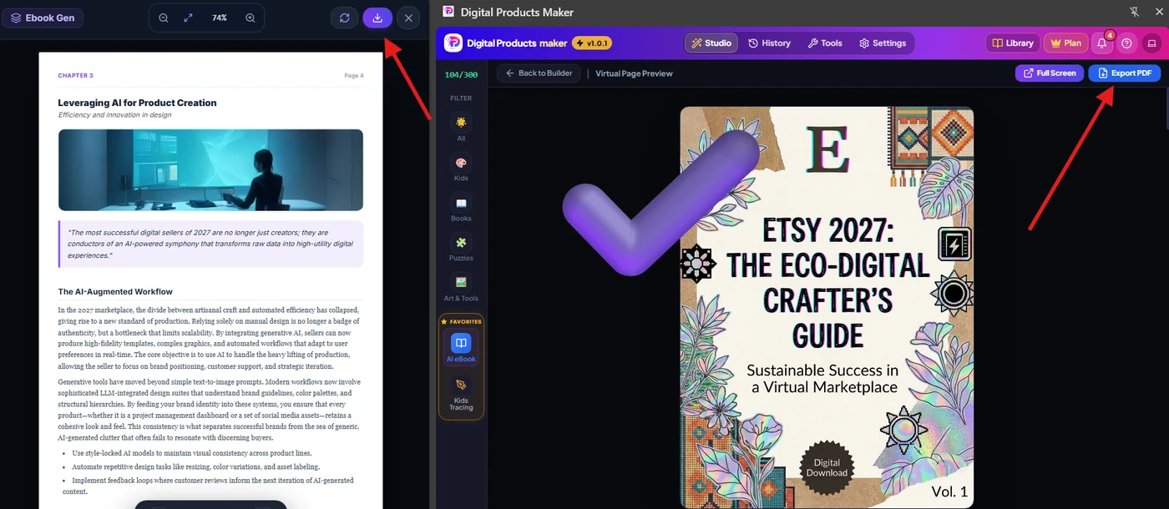Click the FAVORITES section label
The height and width of the screenshot is (509, 1169).
click(461, 321)
